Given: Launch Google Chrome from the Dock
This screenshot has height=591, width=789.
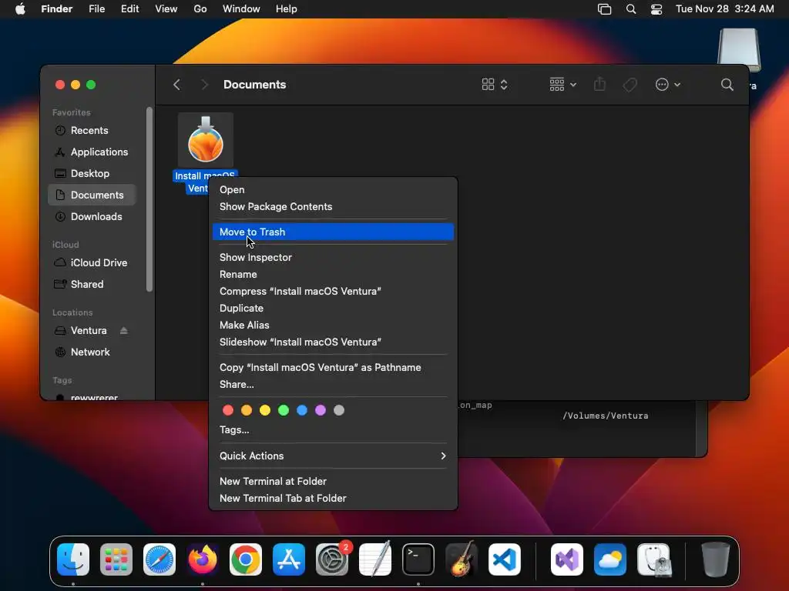Looking at the screenshot, I should click(x=246, y=559).
